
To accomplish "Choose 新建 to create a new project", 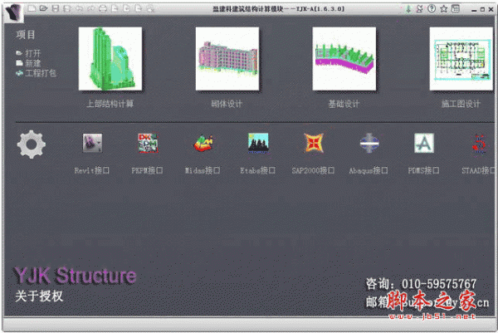I will click(28, 63).
